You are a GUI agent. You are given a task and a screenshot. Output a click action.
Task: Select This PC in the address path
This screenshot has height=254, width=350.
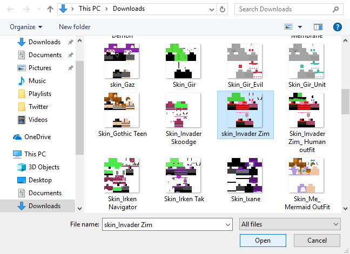(x=90, y=9)
